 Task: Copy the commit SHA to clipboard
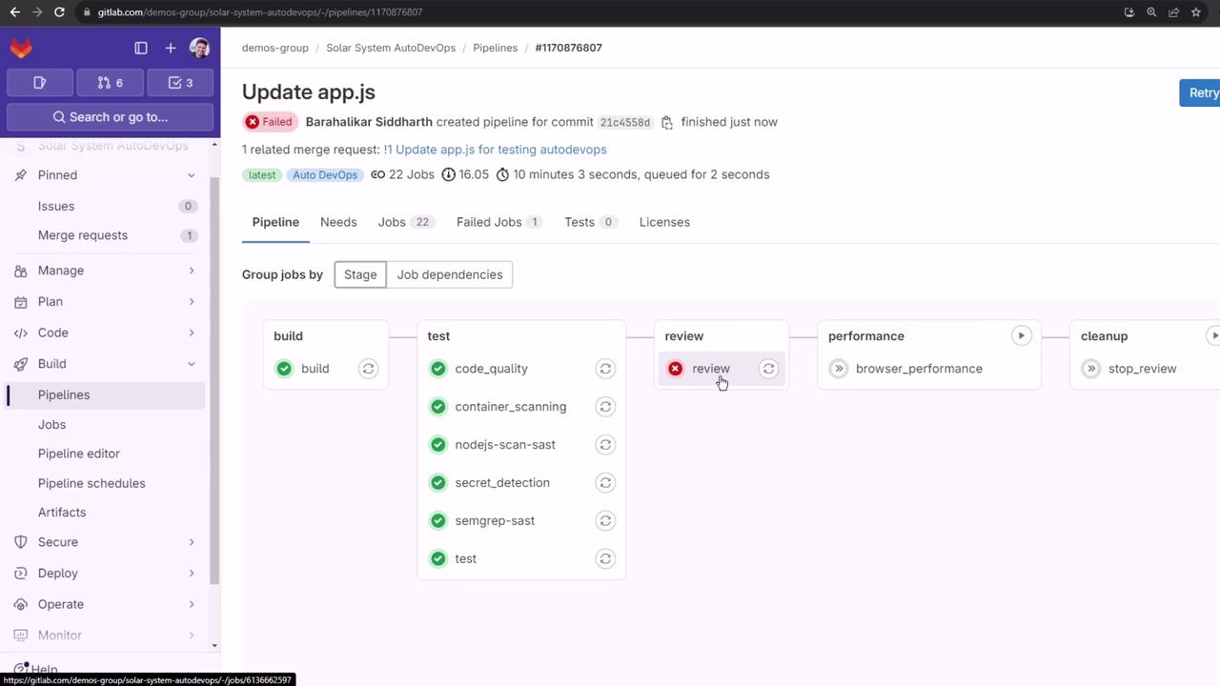(x=667, y=122)
